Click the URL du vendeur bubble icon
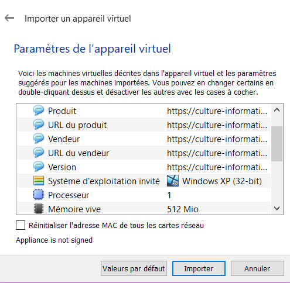The image size is (290, 283). pos(38,153)
